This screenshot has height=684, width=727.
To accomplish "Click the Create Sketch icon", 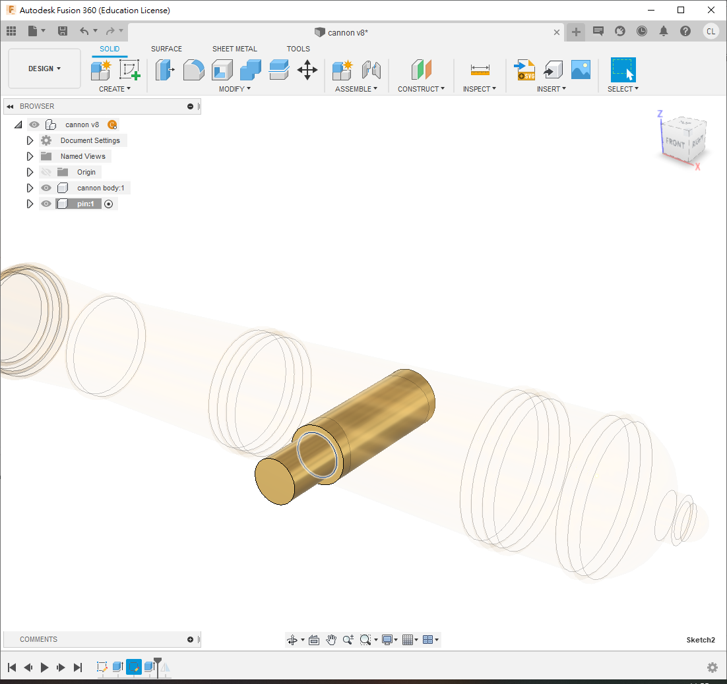I will pyautogui.click(x=129, y=69).
